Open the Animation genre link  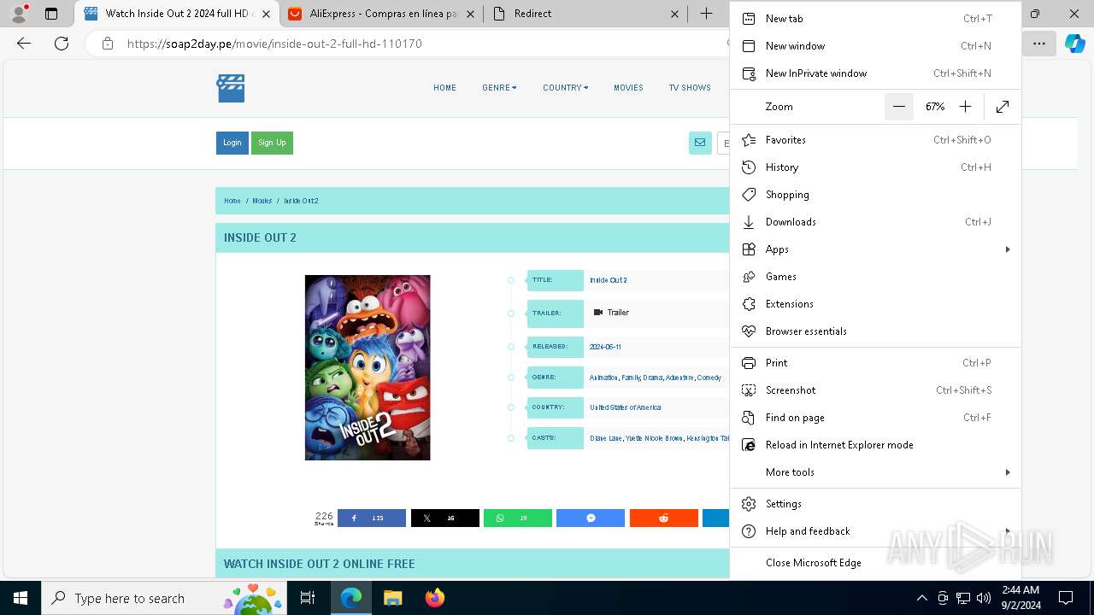[x=603, y=378]
